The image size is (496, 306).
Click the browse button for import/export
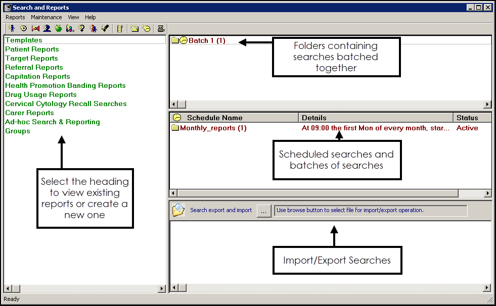tap(264, 211)
